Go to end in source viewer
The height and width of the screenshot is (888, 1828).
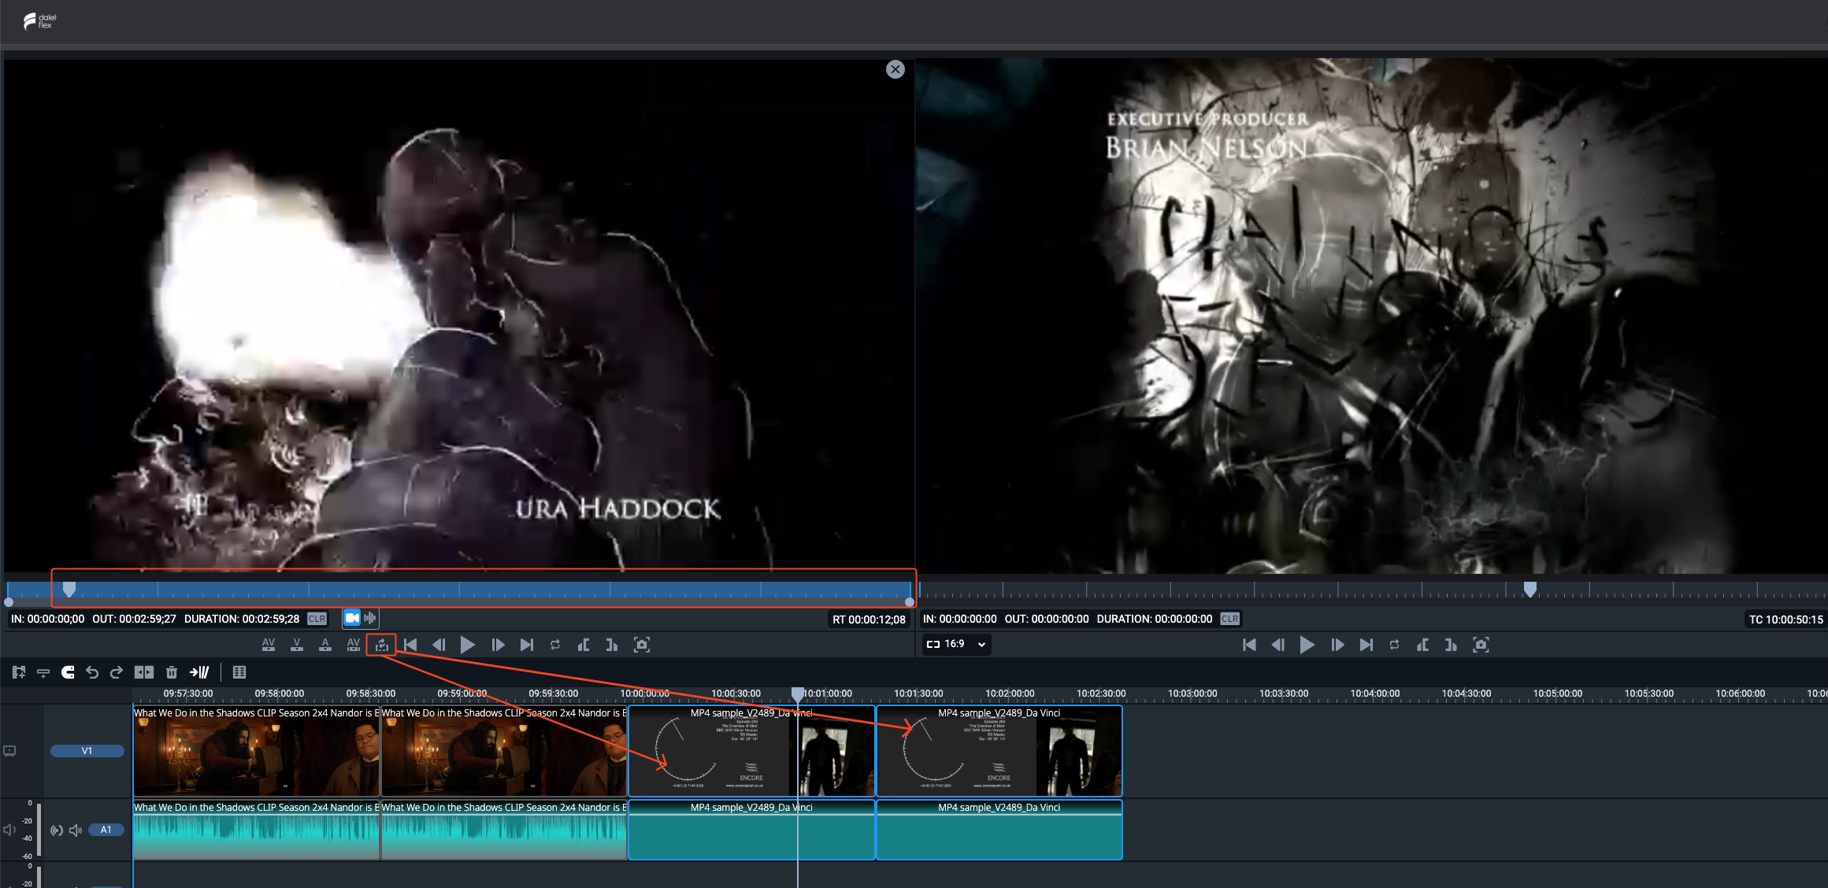(x=527, y=645)
